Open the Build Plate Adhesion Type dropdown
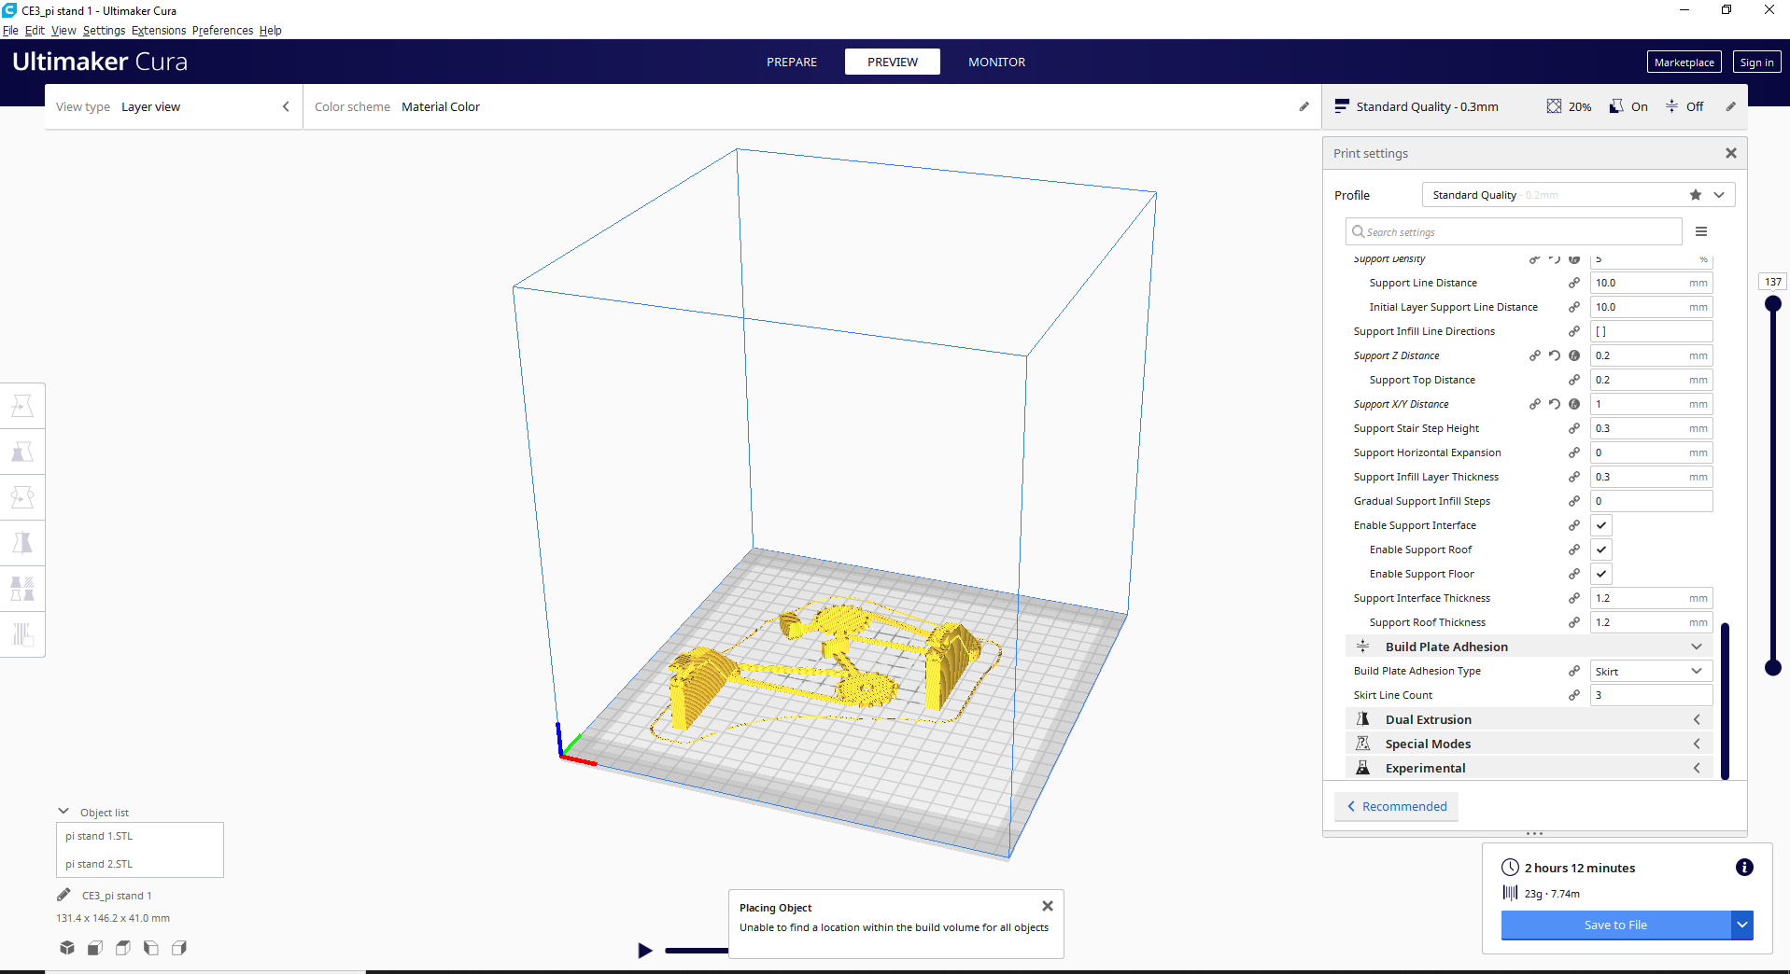 (1650, 671)
